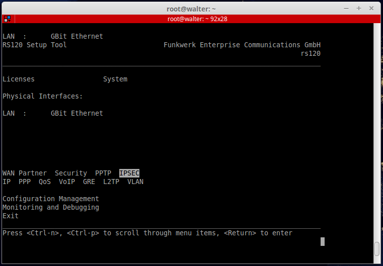Click the red terminal titlebar labeled root@walter 92x28

[191, 19]
